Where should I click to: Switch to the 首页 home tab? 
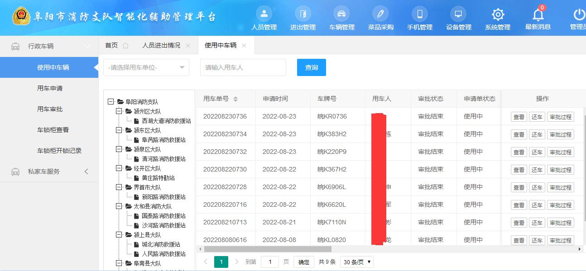point(111,45)
